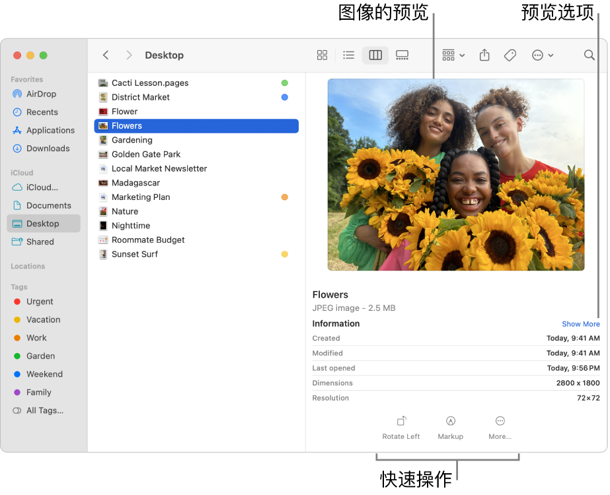The height and width of the screenshot is (495, 610).
Task: Open Spotlight search from the Finder toolbar
Action: click(x=589, y=55)
